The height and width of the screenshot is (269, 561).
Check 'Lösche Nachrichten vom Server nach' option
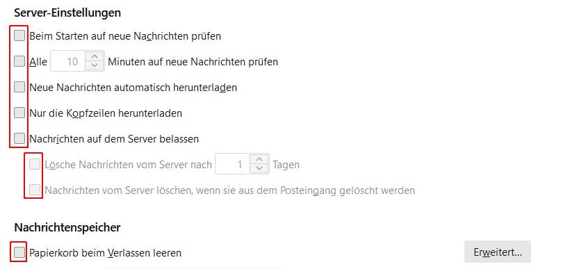pyautogui.click(x=35, y=164)
